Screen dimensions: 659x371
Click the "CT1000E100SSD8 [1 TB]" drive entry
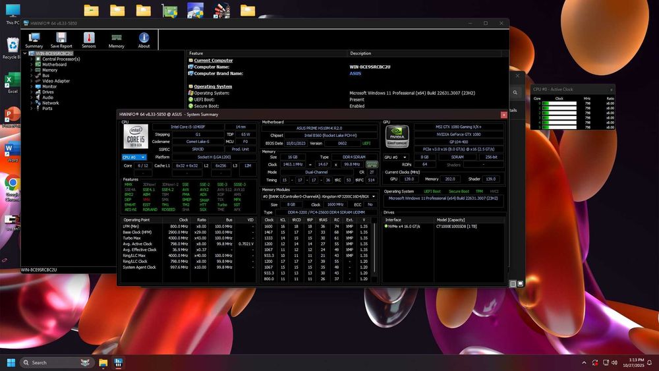click(457, 227)
